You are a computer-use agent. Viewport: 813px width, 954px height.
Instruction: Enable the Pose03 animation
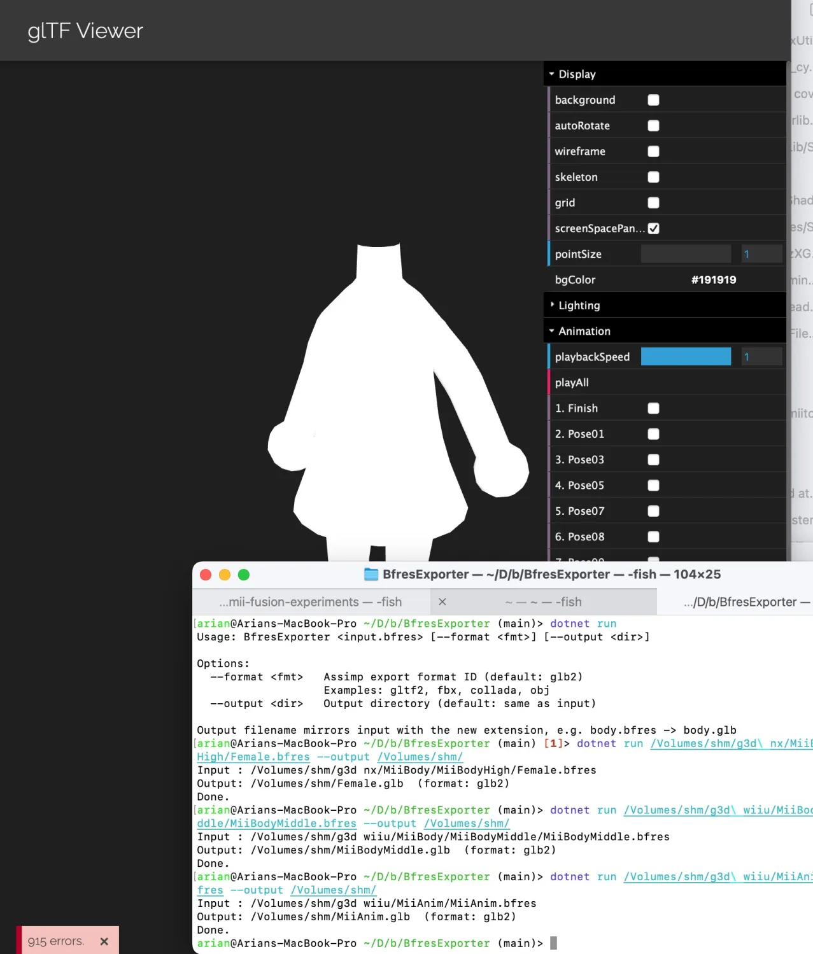pos(653,459)
